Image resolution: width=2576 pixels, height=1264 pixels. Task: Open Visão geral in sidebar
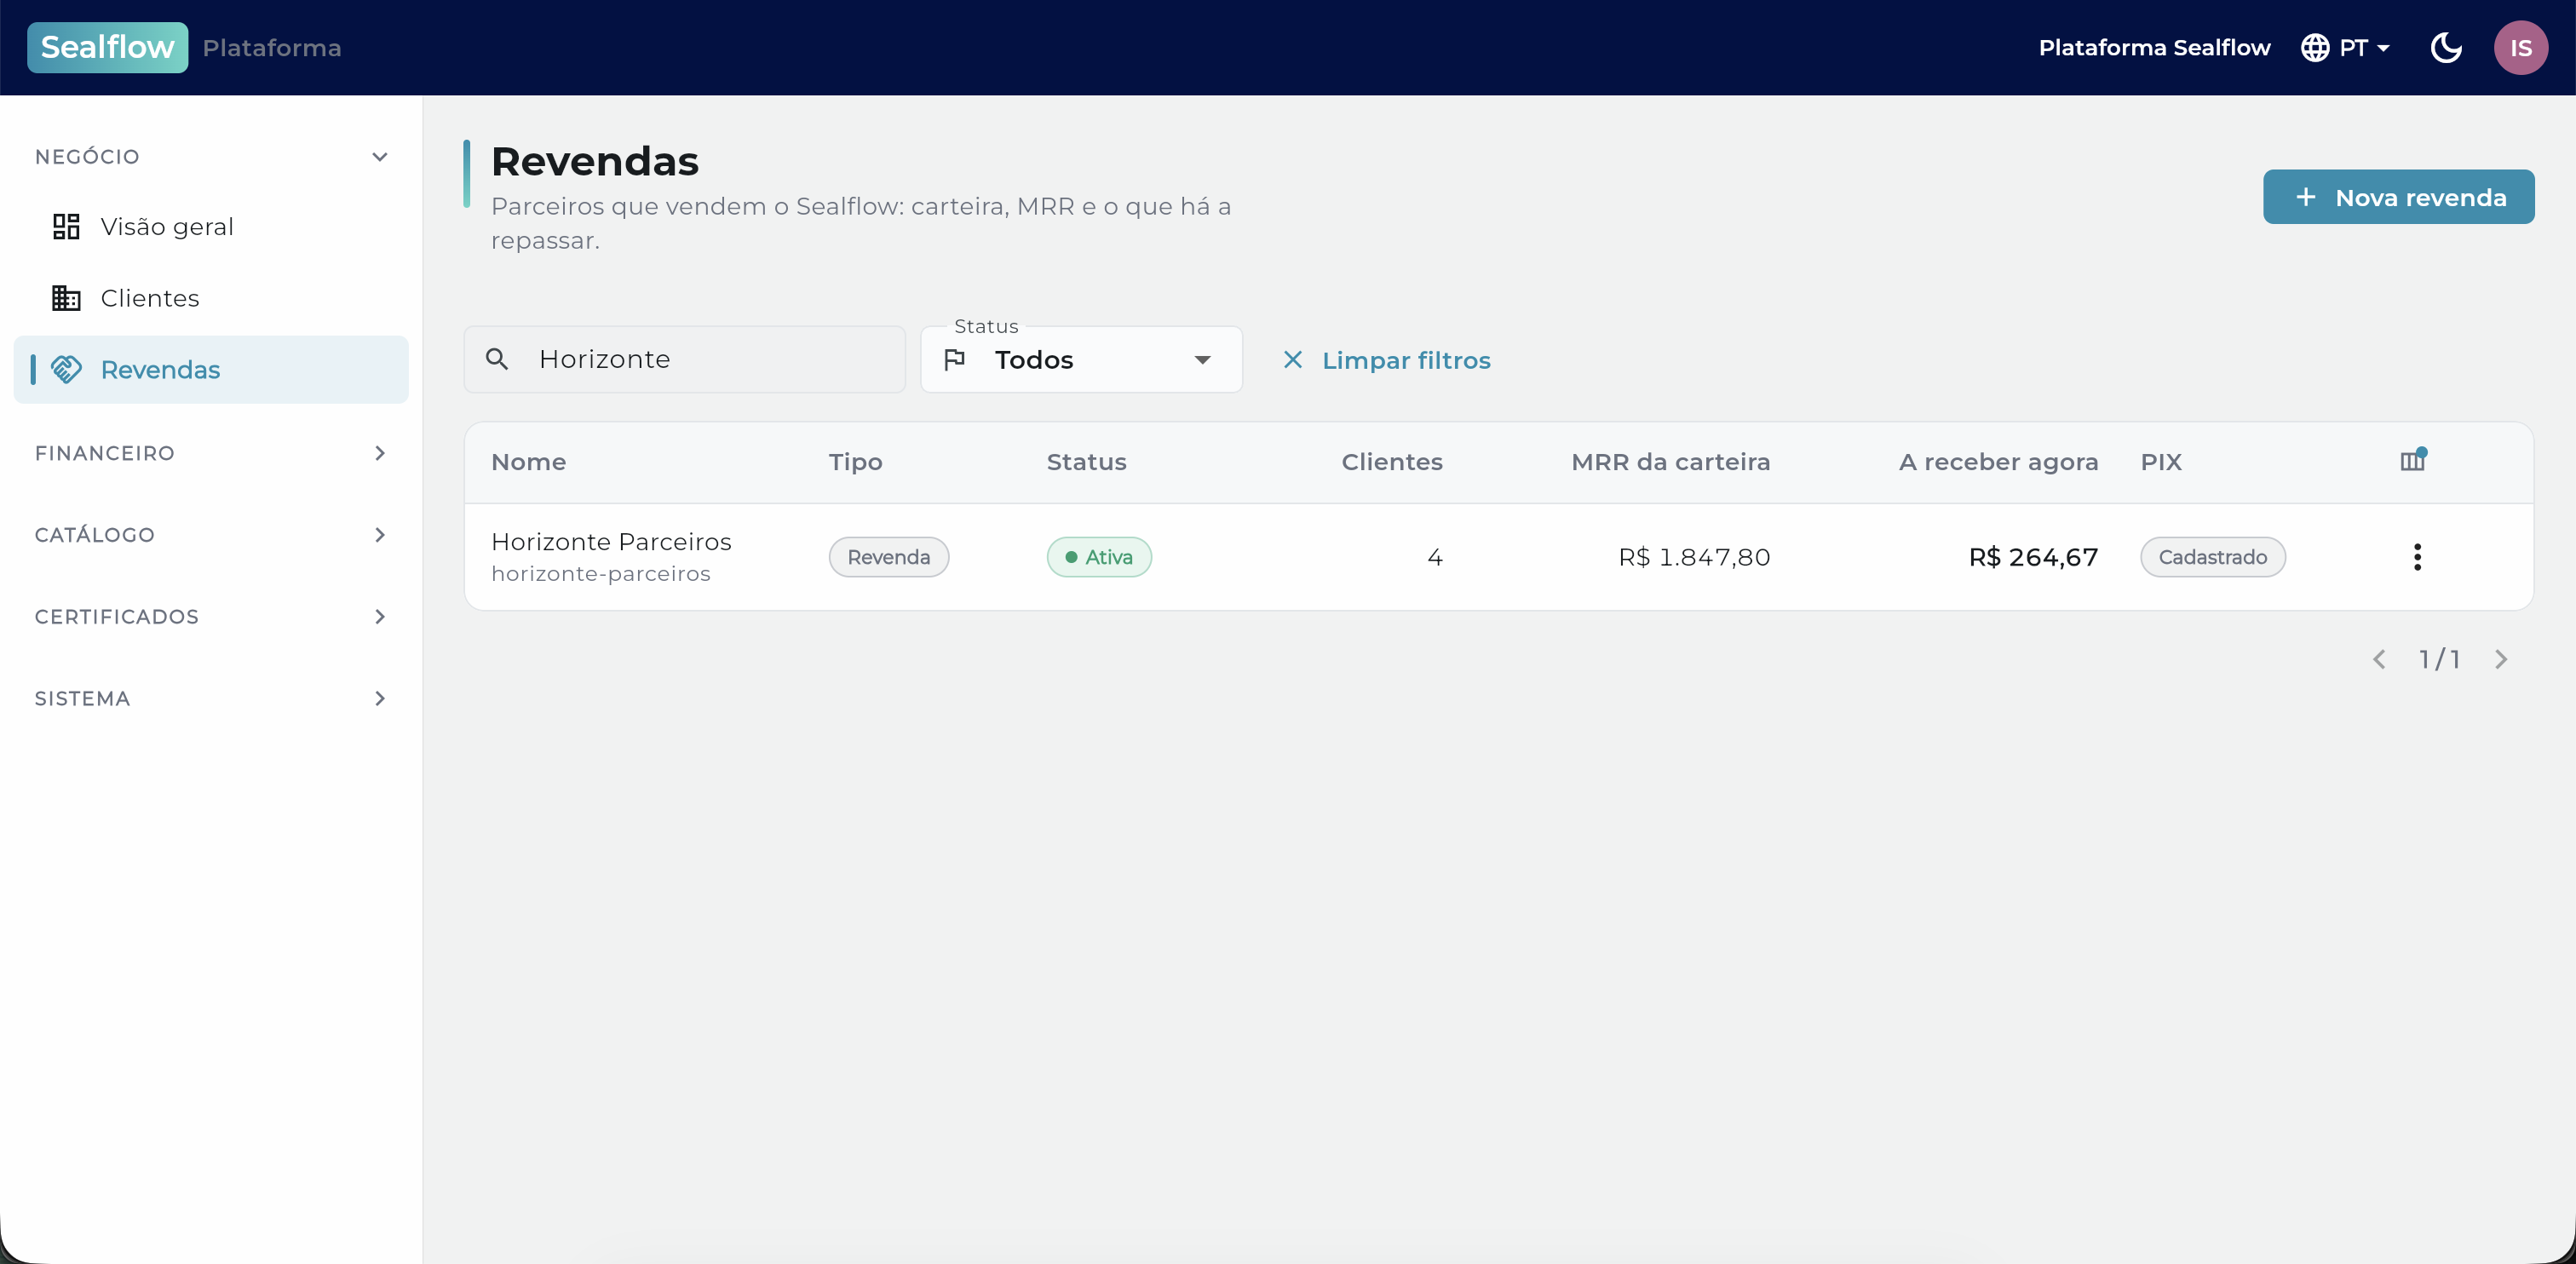pos(211,226)
